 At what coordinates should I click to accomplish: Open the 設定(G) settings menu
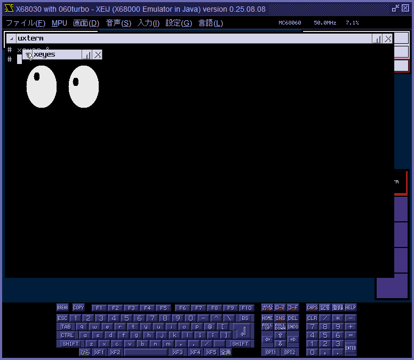click(179, 23)
